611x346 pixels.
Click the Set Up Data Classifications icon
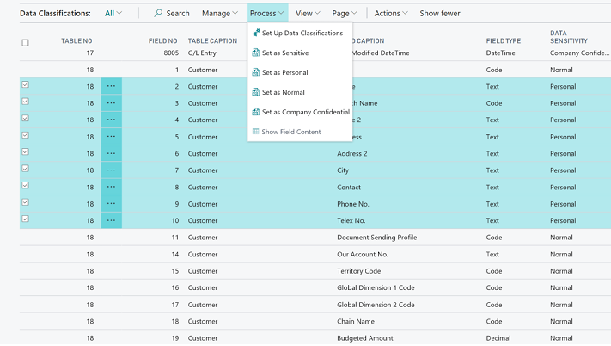[x=256, y=34]
